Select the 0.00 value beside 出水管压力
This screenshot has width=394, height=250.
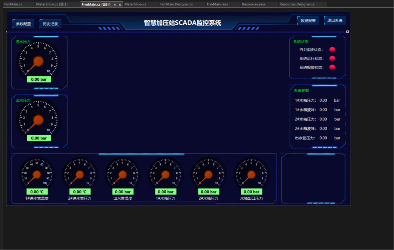323,138
